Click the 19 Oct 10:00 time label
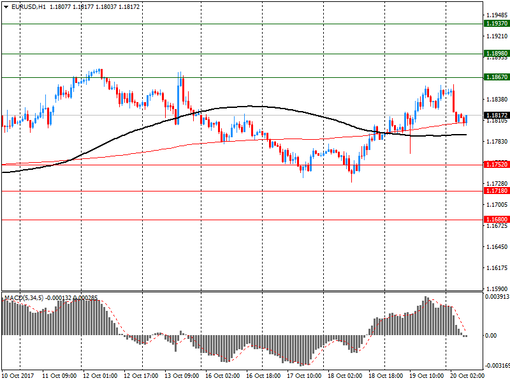 (426, 376)
